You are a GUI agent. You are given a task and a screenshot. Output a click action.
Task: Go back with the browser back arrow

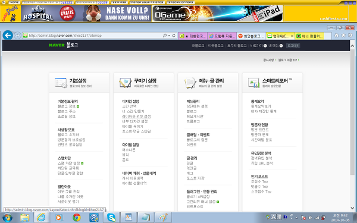point(8,35)
